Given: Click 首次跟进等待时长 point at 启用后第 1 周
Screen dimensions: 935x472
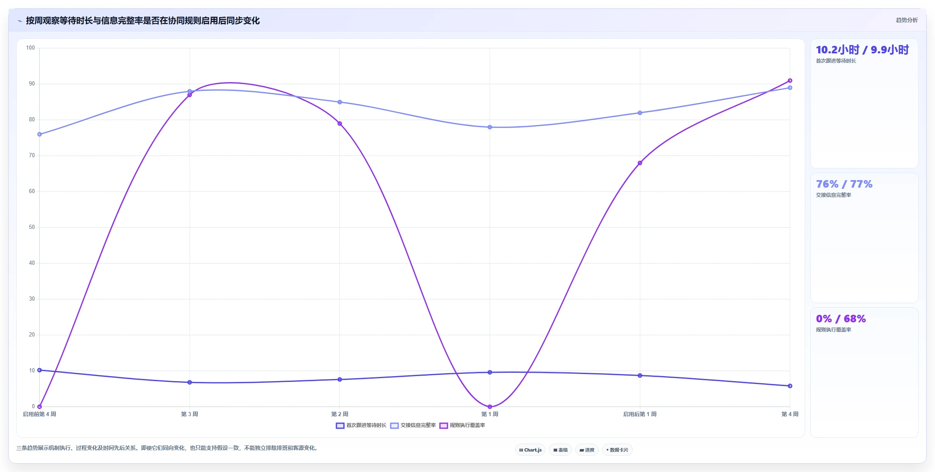Looking at the screenshot, I should (x=640, y=376).
